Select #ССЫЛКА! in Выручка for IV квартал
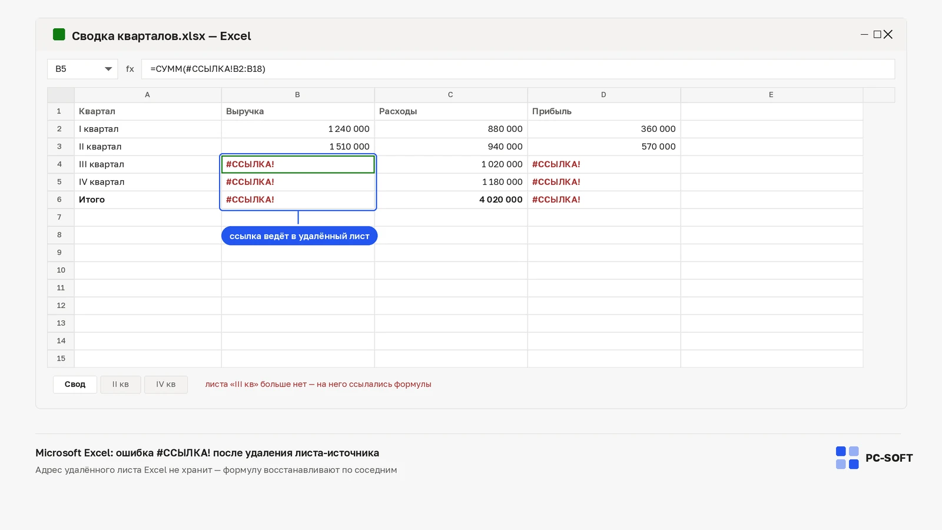Screen dimensions: 942x530 click(298, 182)
